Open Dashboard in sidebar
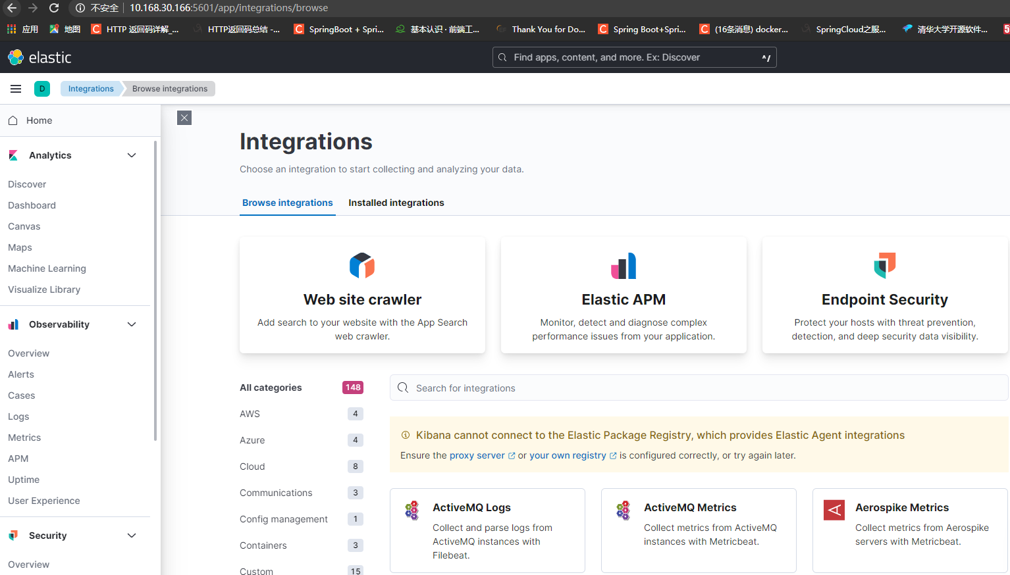This screenshot has height=575, width=1010. point(32,205)
